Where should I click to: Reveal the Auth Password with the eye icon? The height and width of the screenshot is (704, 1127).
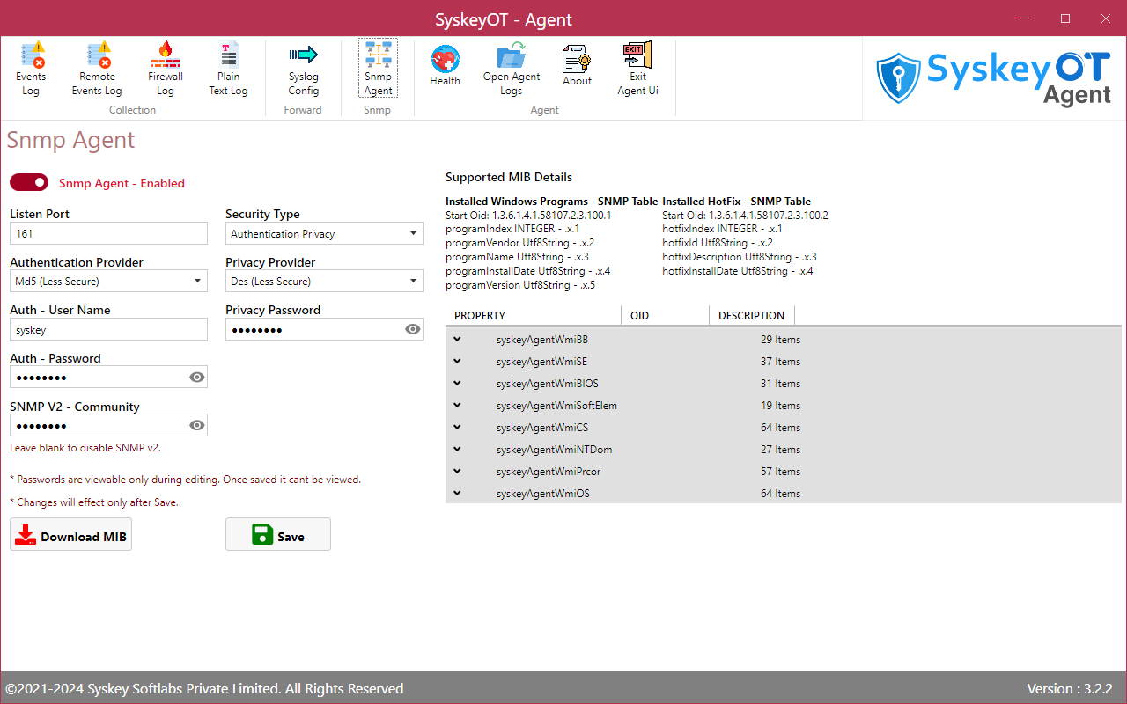(196, 377)
